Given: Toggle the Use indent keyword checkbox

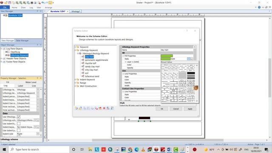Looking at the screenshot, I should point(19,124).
